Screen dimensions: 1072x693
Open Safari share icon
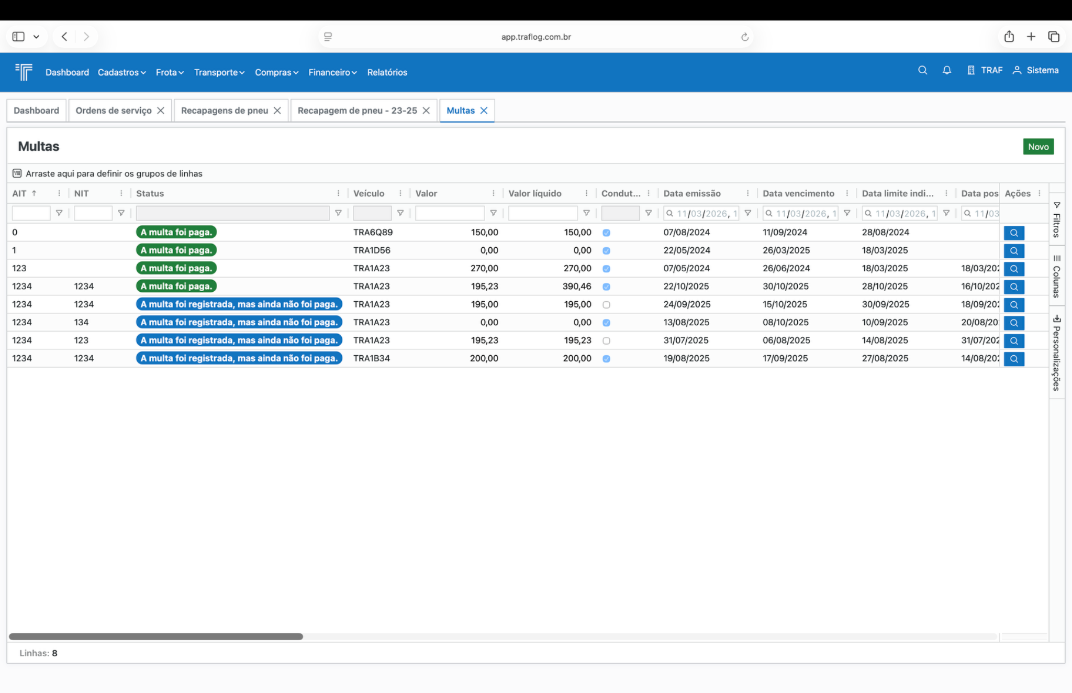1009,37
